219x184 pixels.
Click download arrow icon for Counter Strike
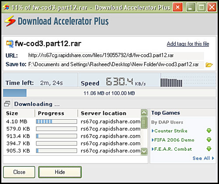pos(209,131)
